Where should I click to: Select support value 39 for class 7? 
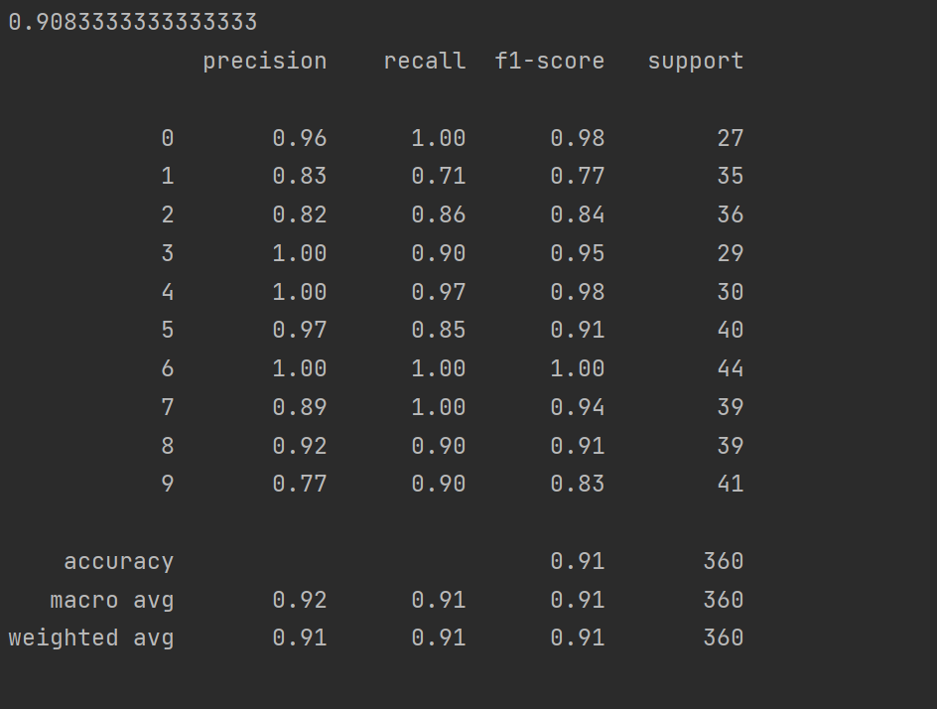(731, 407)
